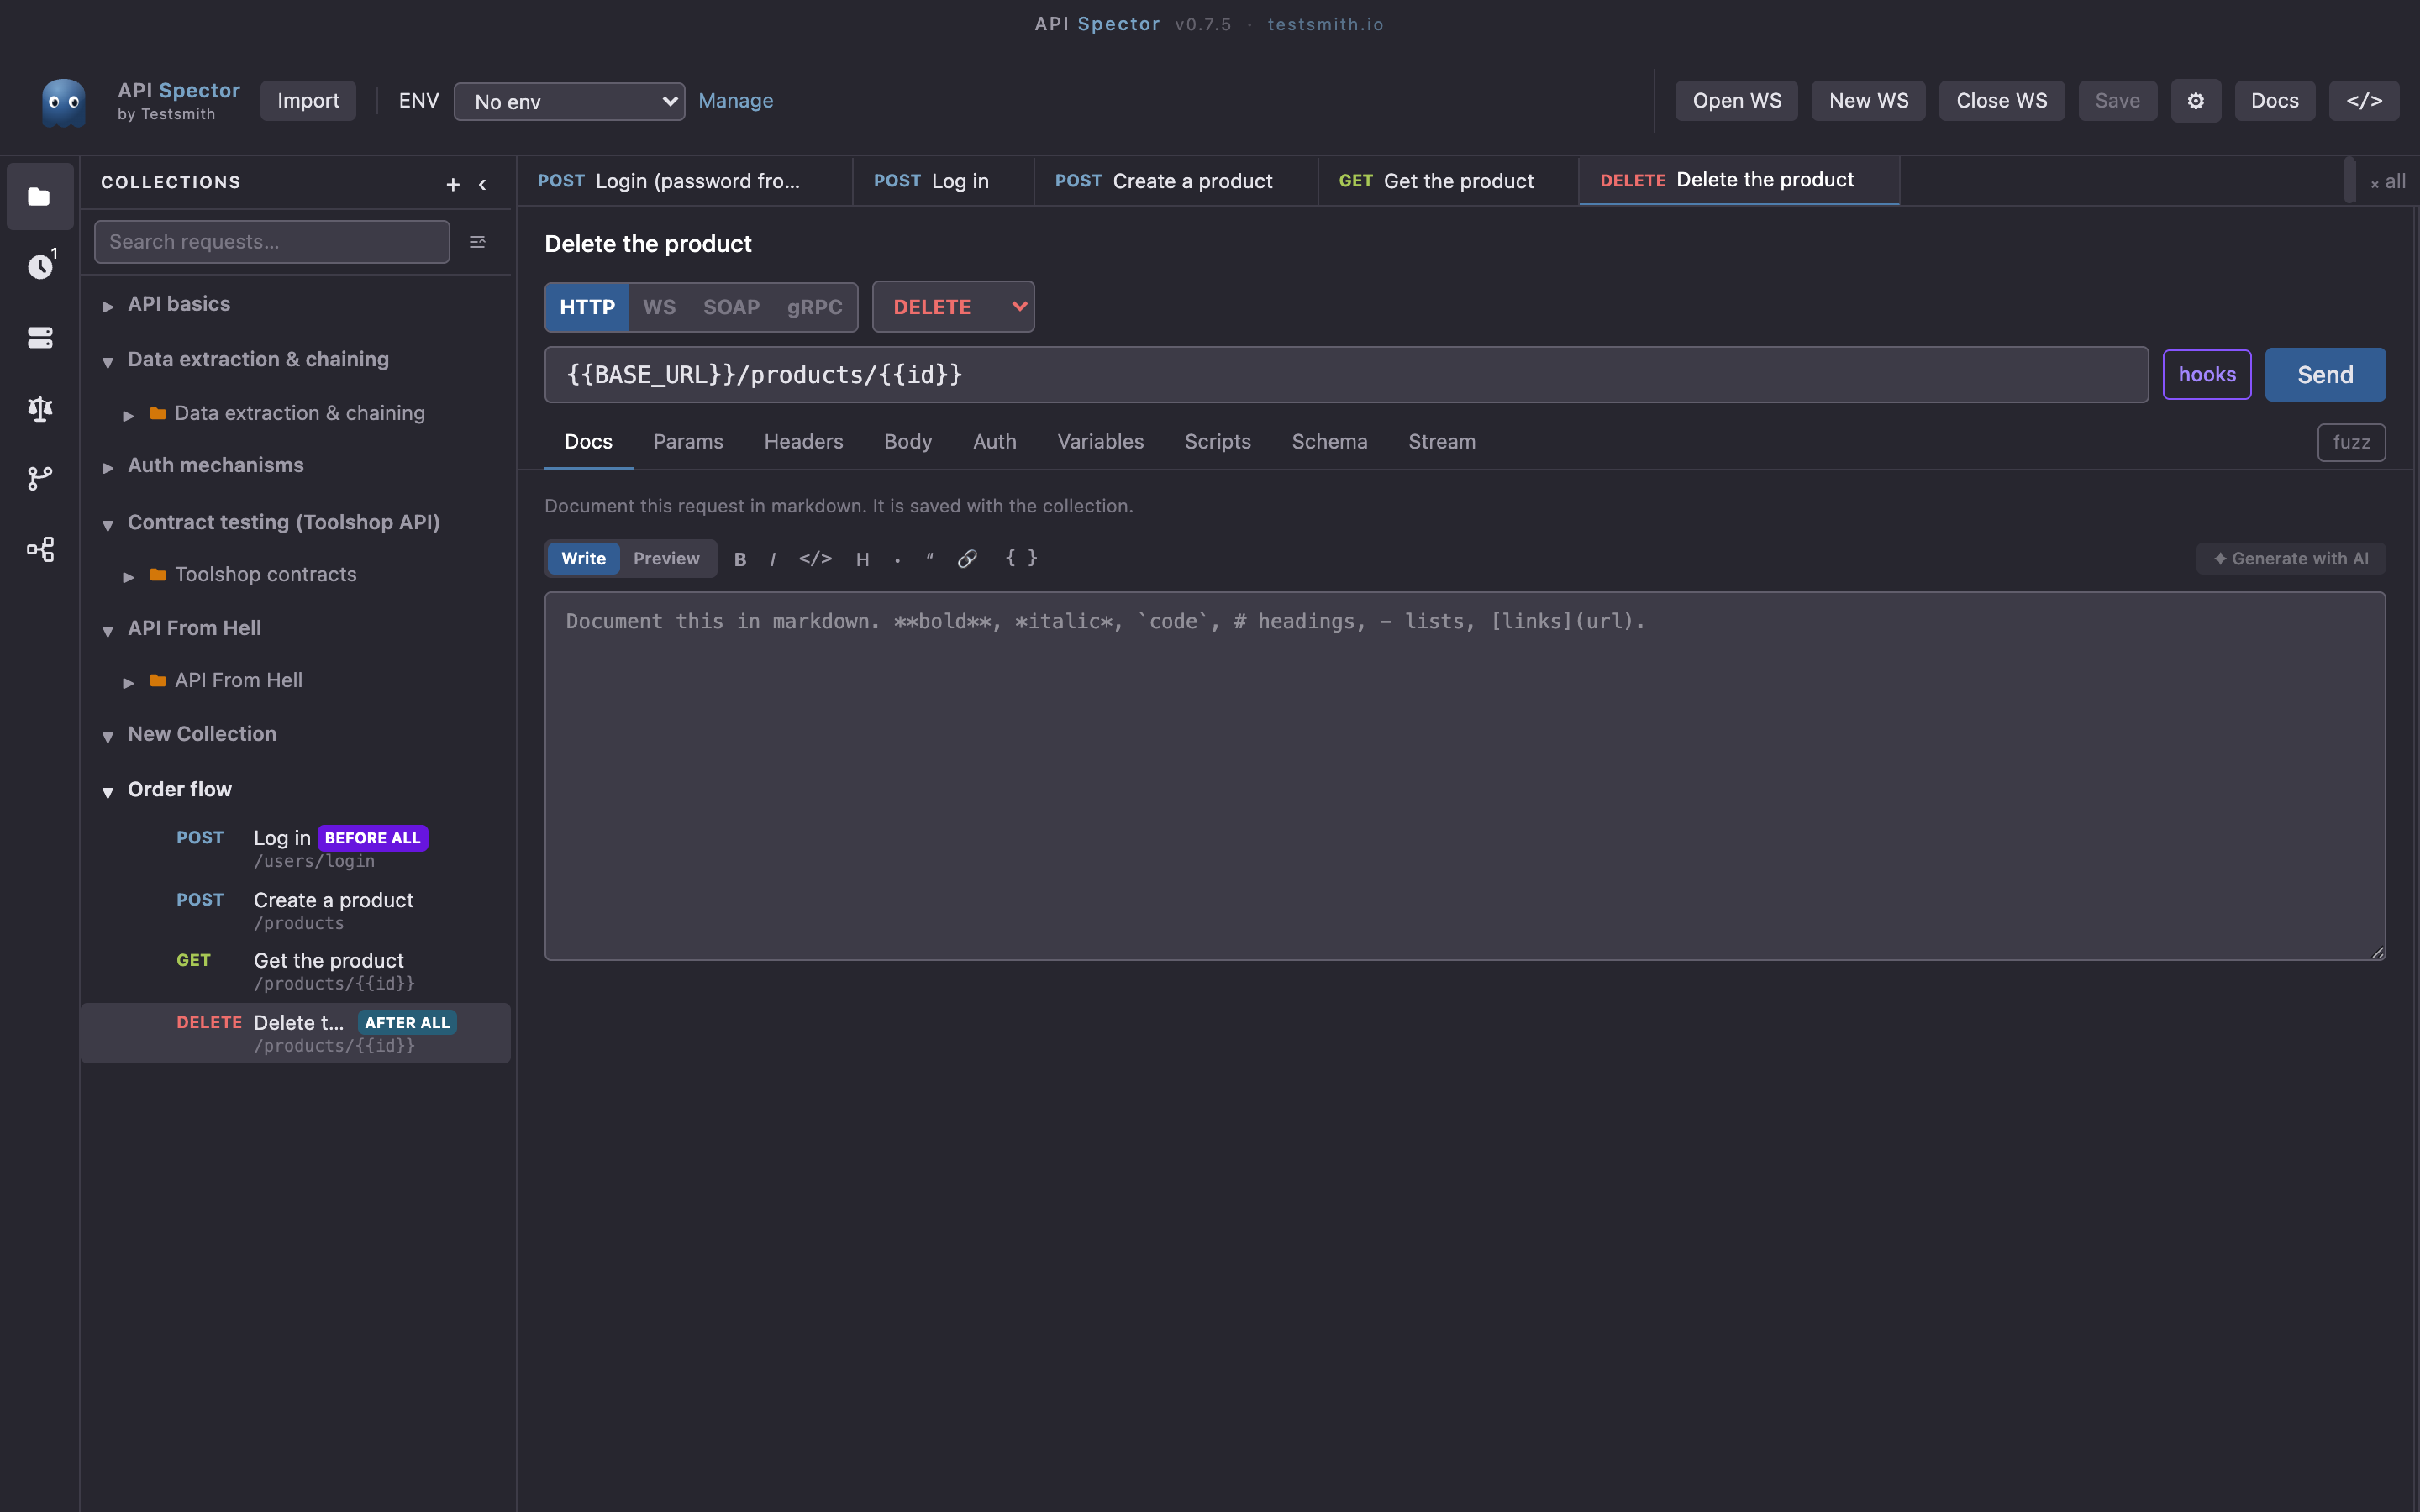Expand the API basics collection

(179, 304)
